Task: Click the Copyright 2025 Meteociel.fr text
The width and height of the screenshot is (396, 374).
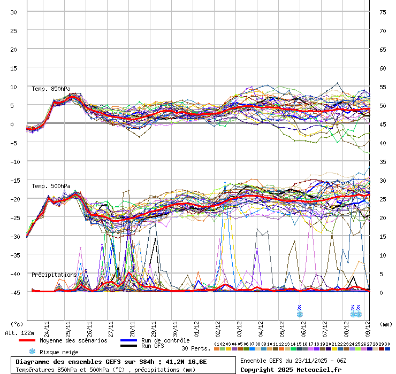Action: point(291,370)
